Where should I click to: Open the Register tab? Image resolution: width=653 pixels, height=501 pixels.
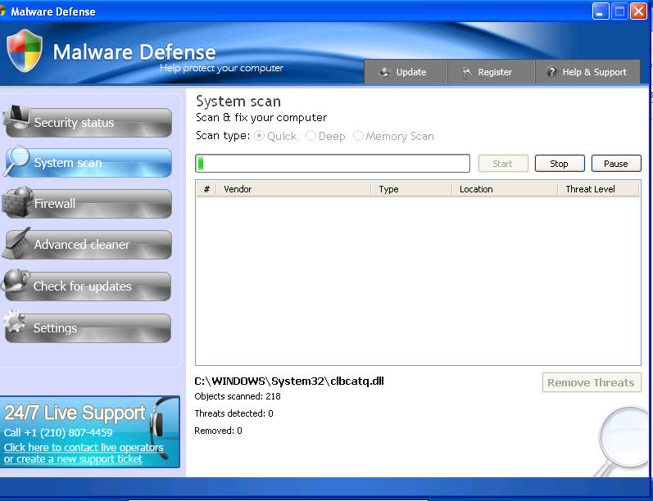[x=491, y=71]
